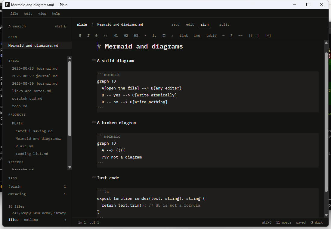Collapse the RECIPES section
Screen dimensions: 331x229
[x=16, y=162]
